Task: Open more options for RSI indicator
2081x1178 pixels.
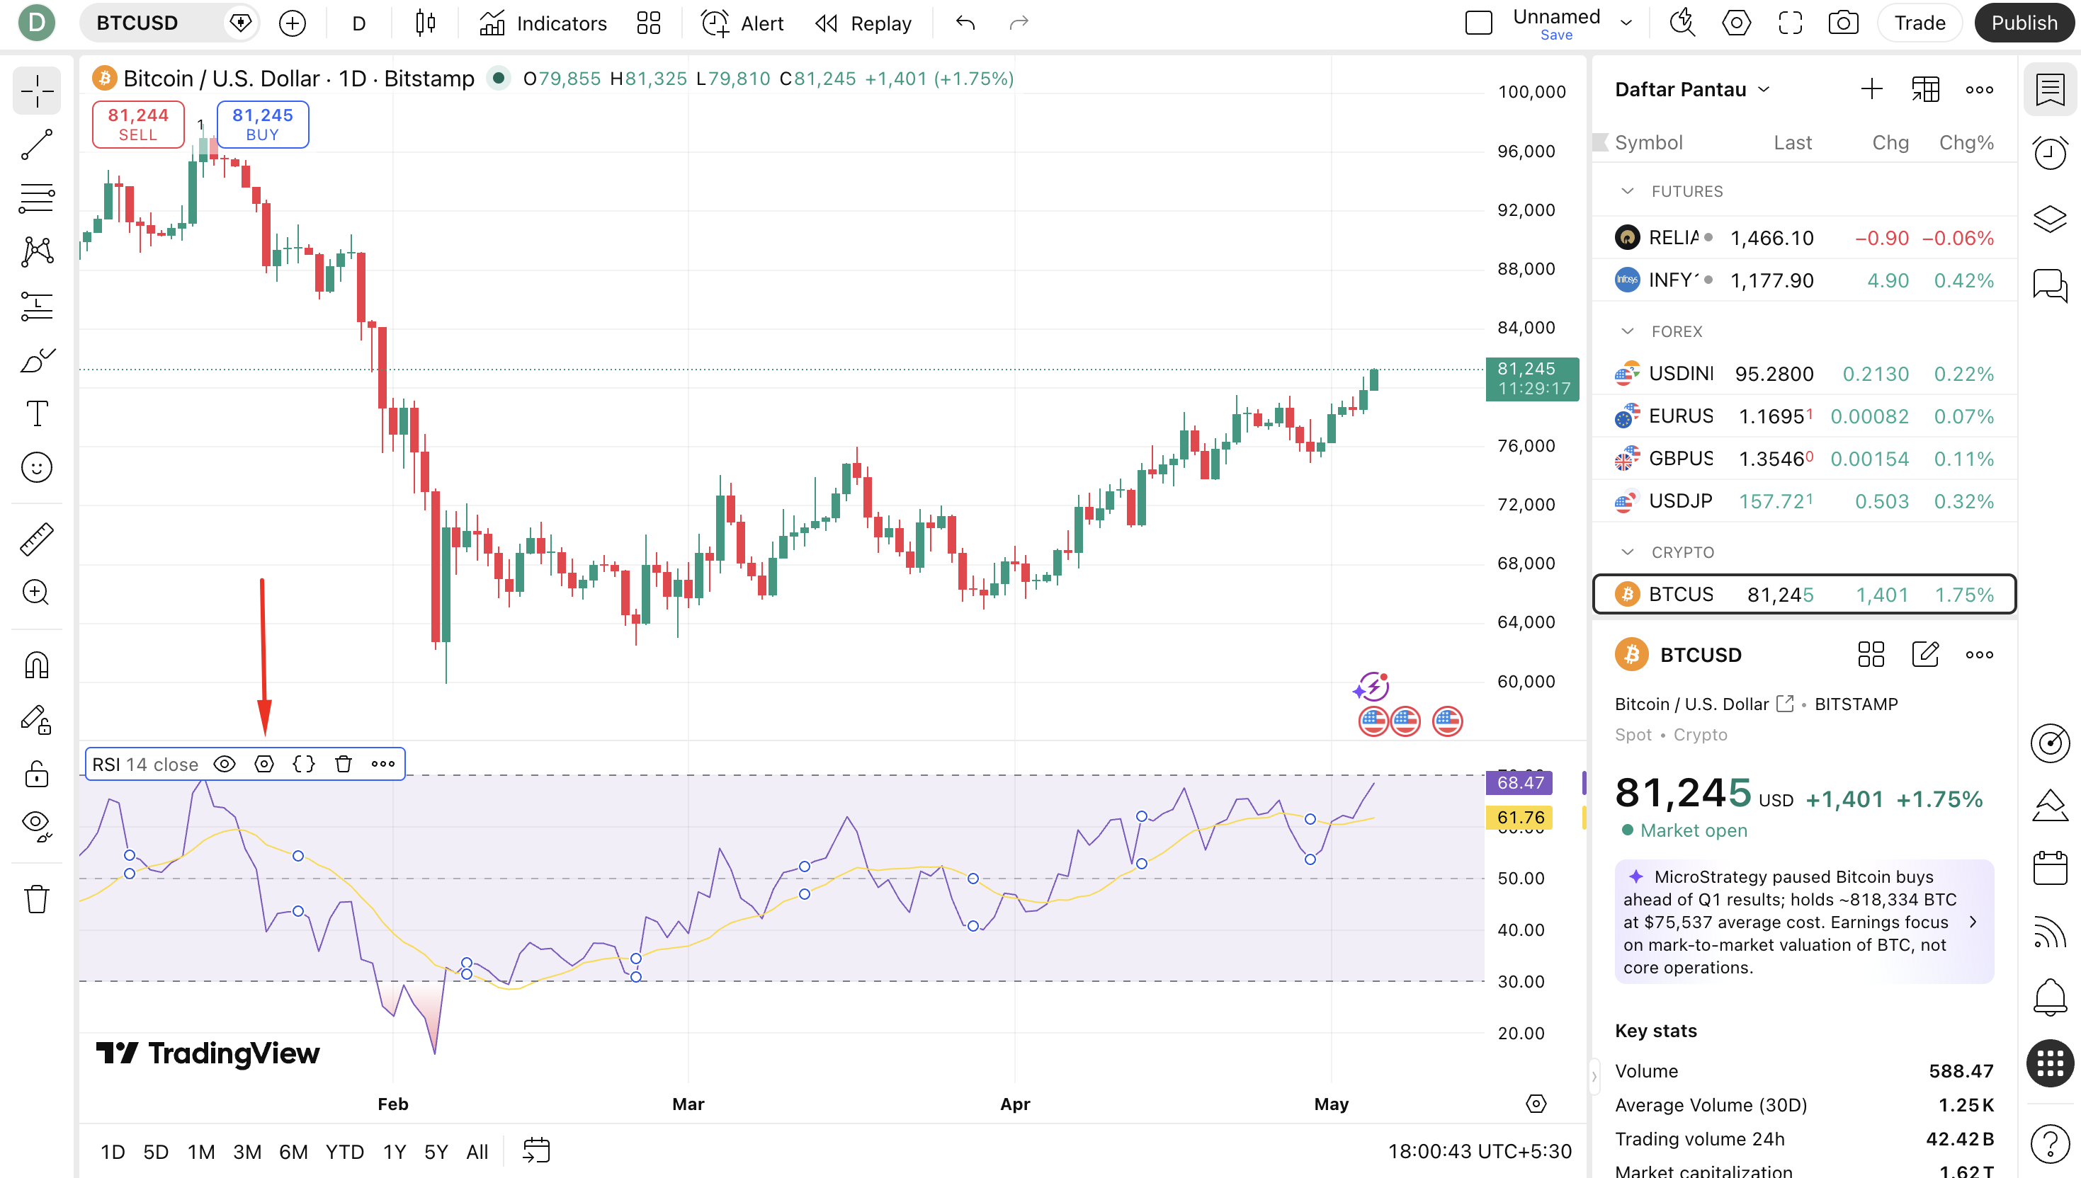Action: tap(383, 765)
